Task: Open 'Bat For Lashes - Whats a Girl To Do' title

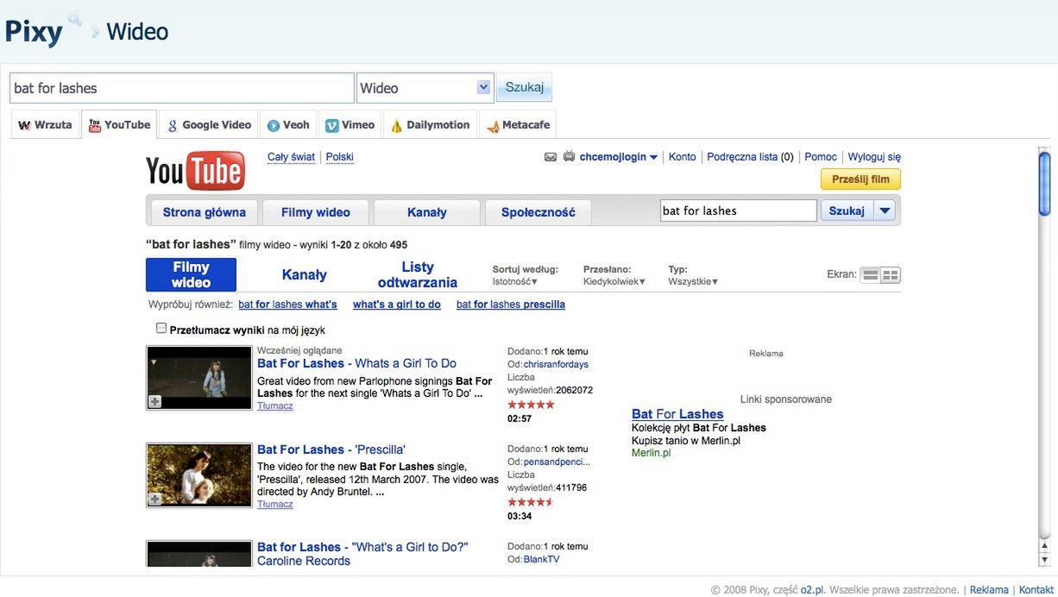Action: point(356,363)
